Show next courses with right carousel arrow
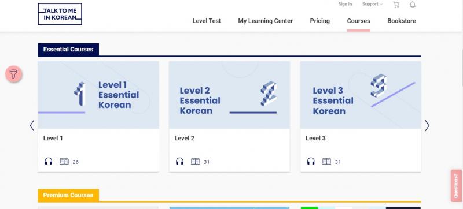Viewport: 463px width, 209px height. coord(427,126)
